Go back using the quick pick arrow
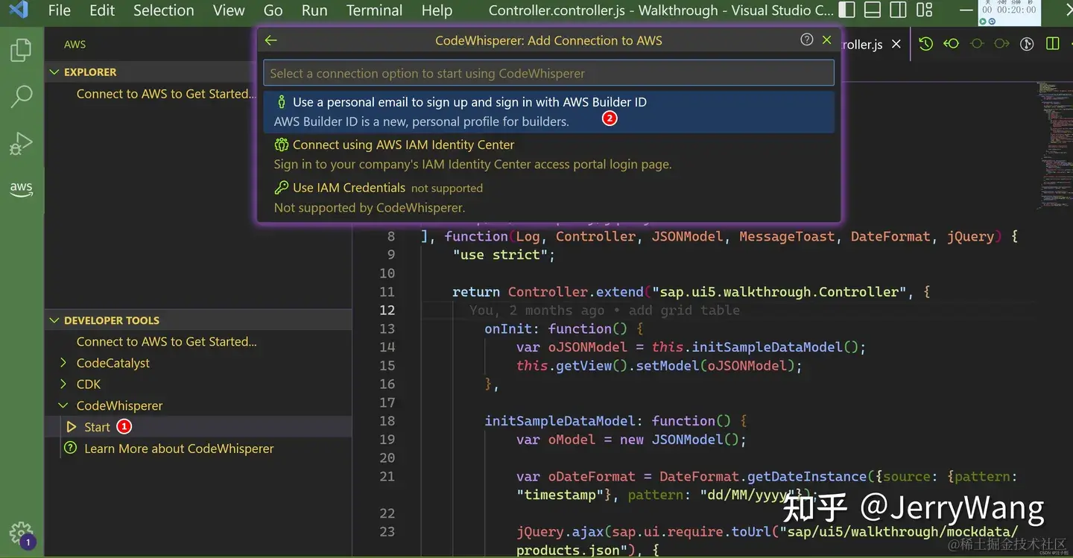This screenshot has width=1073, height=558. pyautogui.click(x=270, y=40)
